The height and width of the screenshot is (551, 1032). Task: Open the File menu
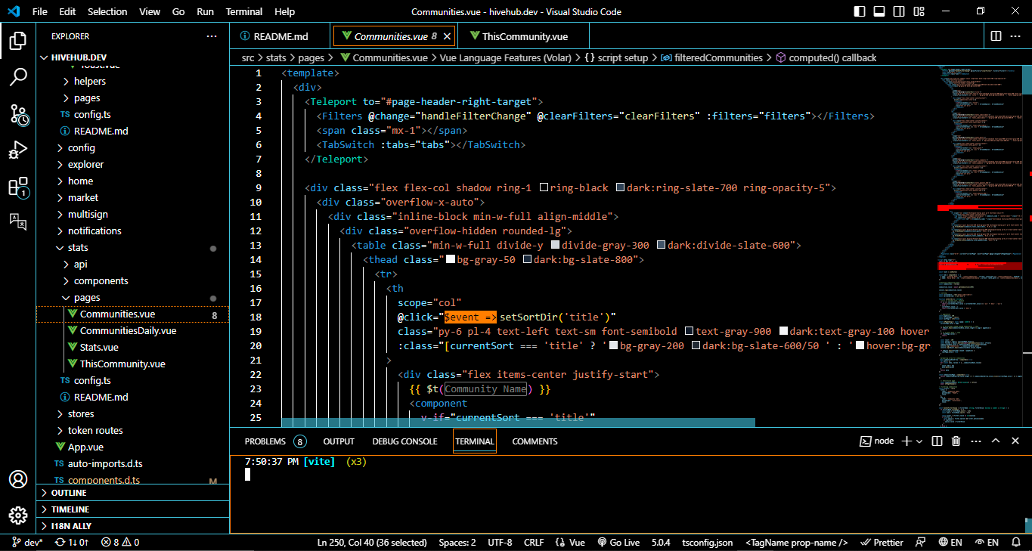click(x=39, y=11)
